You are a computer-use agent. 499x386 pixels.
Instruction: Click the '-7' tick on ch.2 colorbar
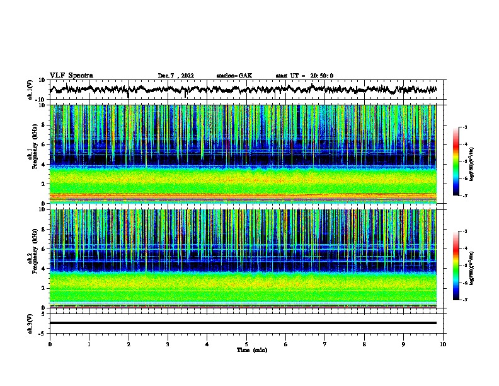[x=464, y=300]
